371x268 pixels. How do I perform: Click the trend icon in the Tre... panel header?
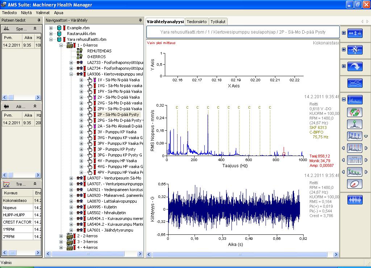7,184
